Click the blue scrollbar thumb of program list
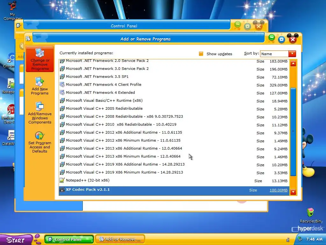 (x=293, y=132)
